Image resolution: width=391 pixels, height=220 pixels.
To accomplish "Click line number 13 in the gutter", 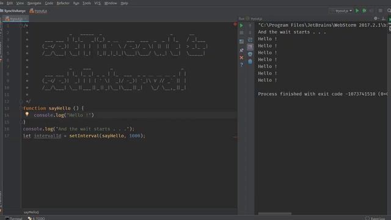I will pos(7,108).
